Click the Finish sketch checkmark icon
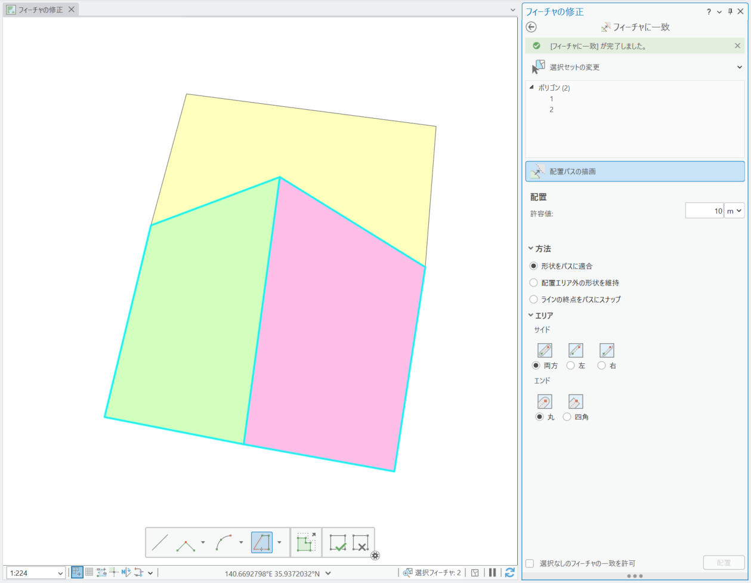 pos(338,542)
